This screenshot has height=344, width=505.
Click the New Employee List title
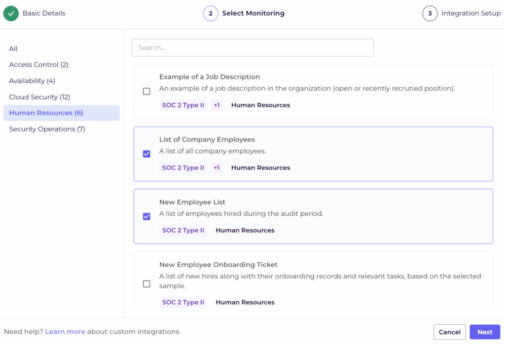click(192, 202)
